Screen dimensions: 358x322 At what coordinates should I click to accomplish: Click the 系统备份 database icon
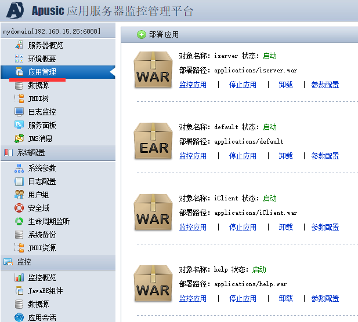pyautogui.click(x=19, y=235)
